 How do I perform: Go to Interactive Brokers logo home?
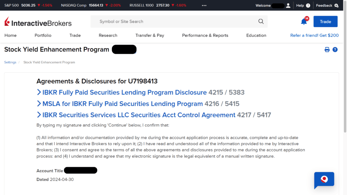click(38, 22)
